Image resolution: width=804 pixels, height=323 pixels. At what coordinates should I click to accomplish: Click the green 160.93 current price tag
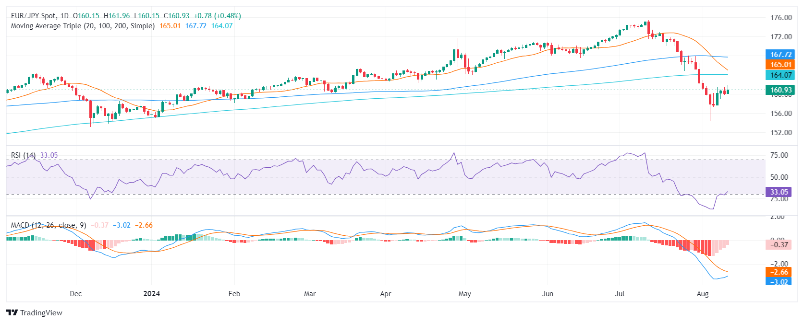[x=780, y=90]
